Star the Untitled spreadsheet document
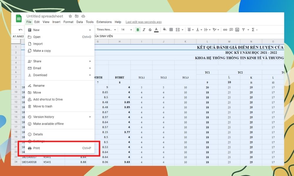The height and width of the screenshot is (176, 294). [x=70, y=16]
